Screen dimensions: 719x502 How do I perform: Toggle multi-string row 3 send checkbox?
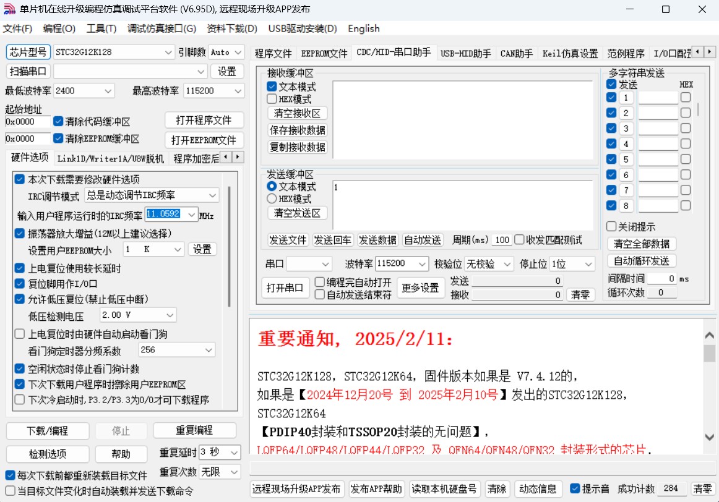coord(611,128)
